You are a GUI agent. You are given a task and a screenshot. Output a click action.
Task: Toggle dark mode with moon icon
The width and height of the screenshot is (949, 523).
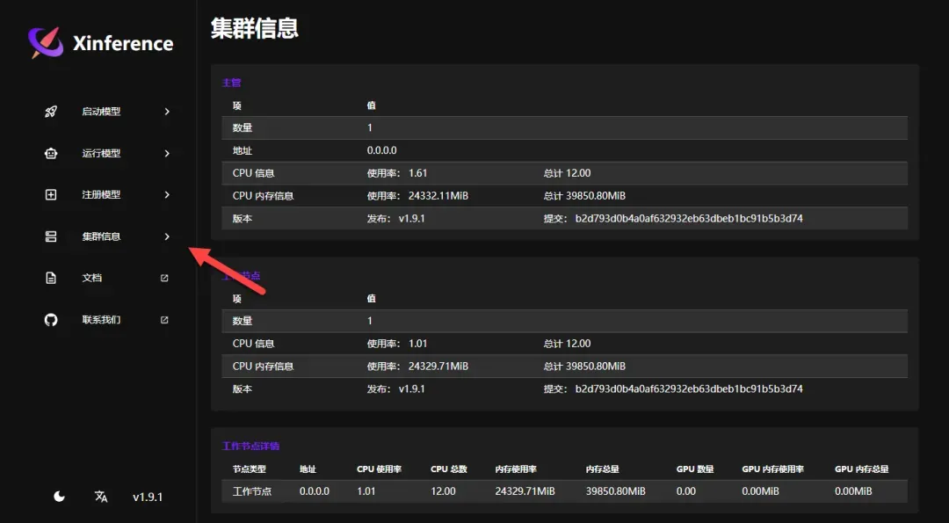(x=59, y=497)
